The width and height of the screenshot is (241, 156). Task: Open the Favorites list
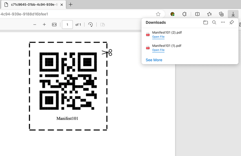point(209,14)
